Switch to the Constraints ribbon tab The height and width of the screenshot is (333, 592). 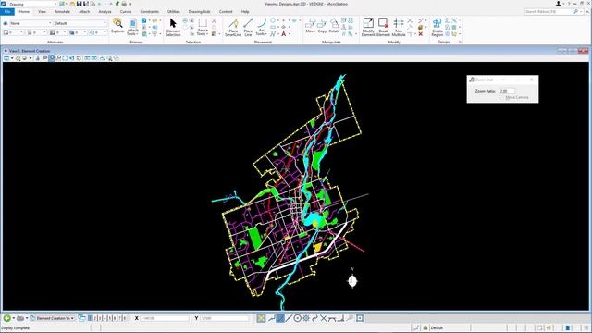(150, 12)
